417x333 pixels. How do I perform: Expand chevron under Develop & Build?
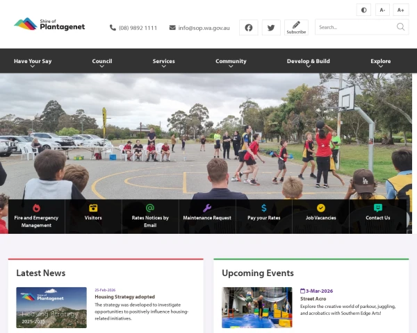click(308, 67)
